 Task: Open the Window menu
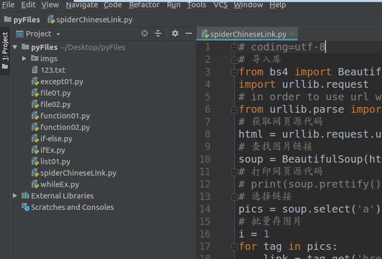[248, 5]
